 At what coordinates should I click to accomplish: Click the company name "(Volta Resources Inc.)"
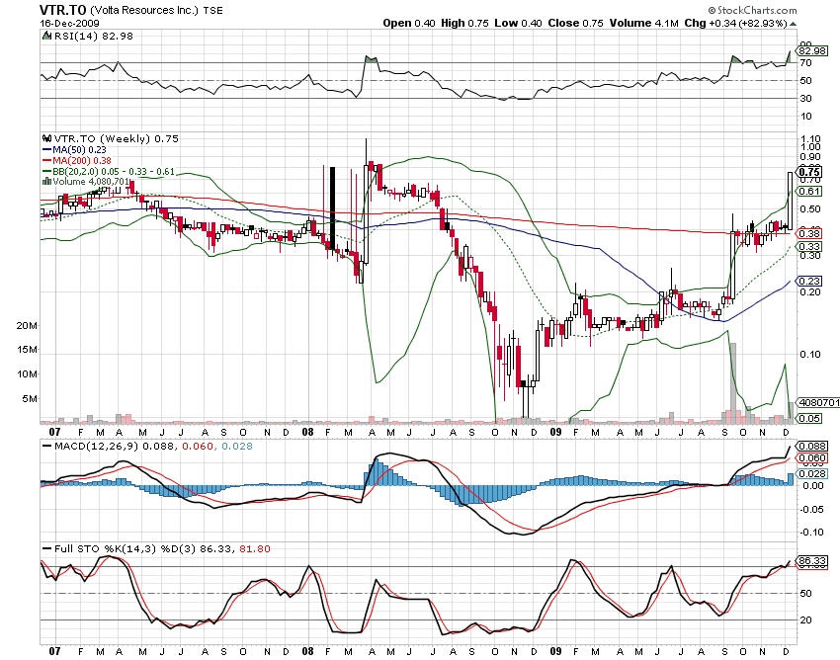[x=144, y=10]
